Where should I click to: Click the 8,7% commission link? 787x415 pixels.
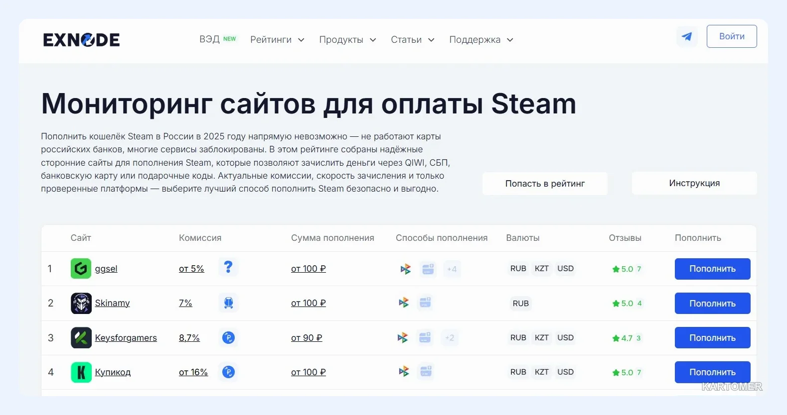pos(189,338)
